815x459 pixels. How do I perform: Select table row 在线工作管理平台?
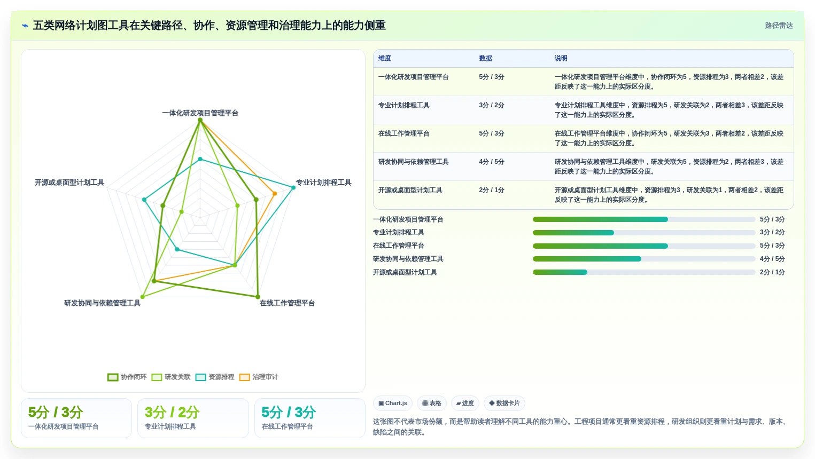click(x=583, y=138)
